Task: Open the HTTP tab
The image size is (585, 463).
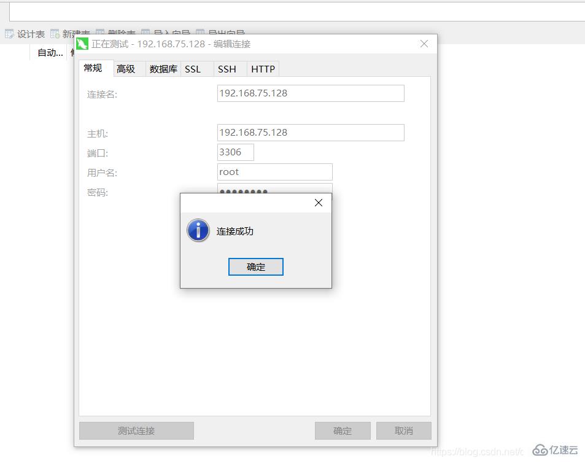Action: [262, 69]
